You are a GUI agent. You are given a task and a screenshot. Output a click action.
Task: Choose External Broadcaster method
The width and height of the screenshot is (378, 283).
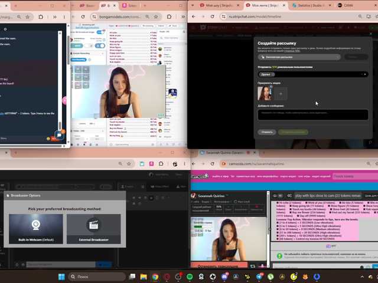click(x=93, y=229)
